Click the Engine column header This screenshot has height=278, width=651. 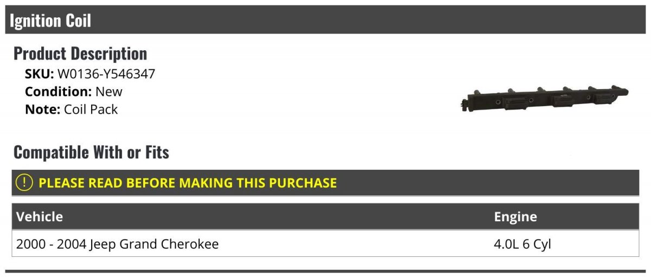[x=515, y=217]
